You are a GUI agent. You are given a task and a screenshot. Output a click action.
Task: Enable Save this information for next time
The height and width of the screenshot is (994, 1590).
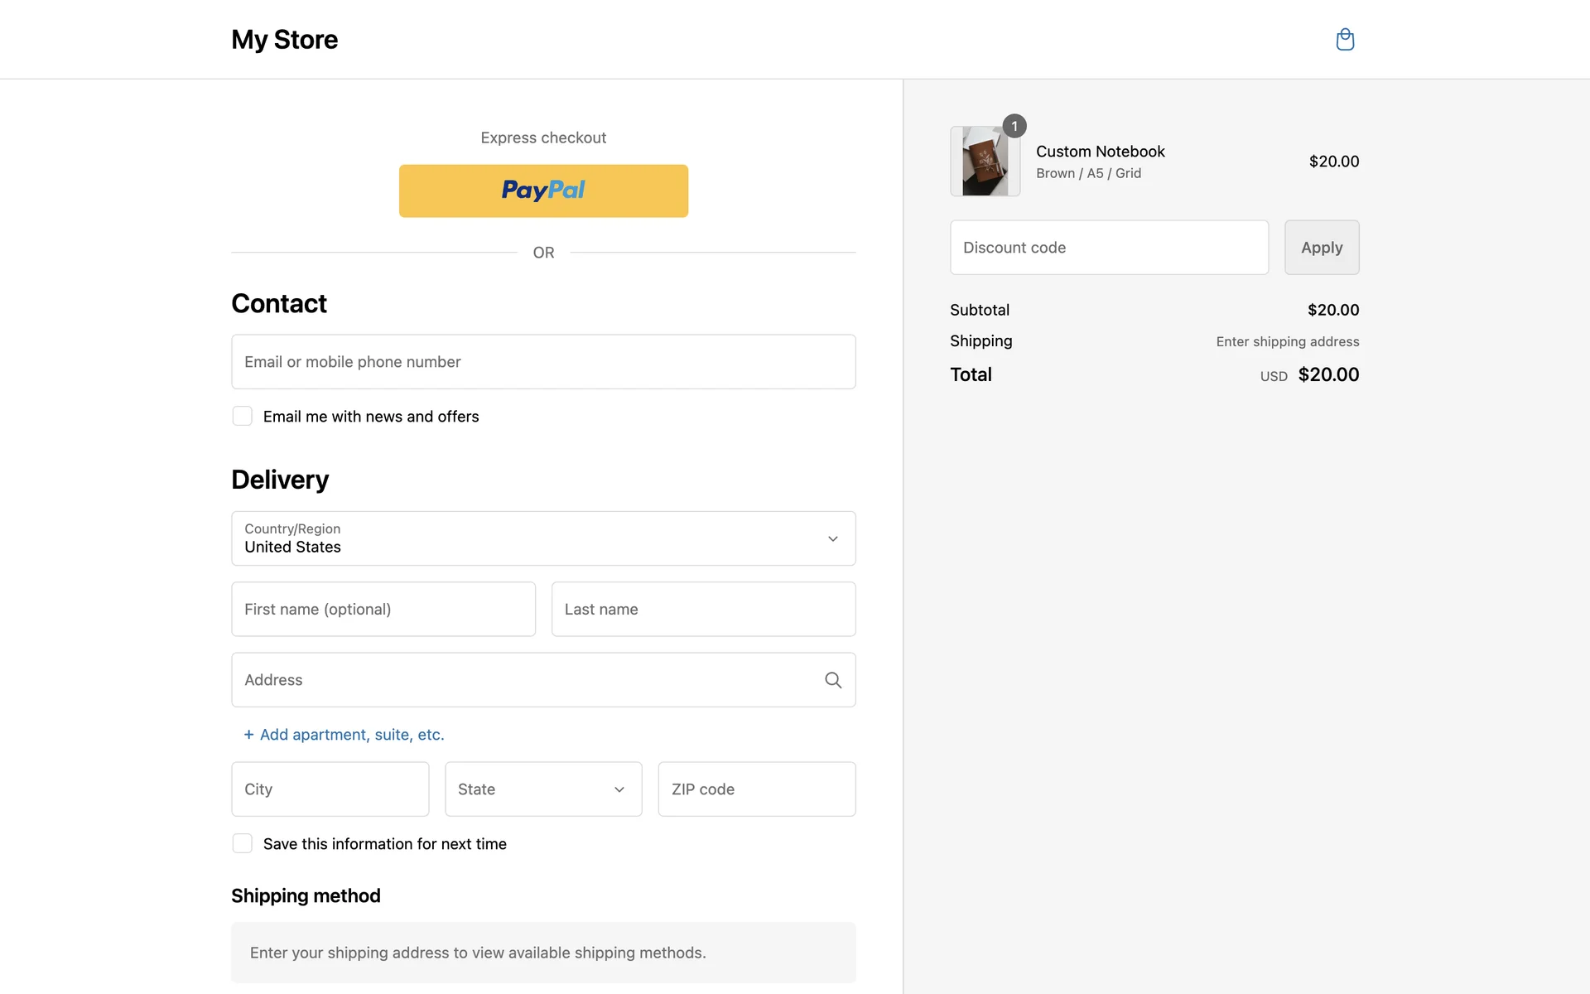(x=243, y=843)
